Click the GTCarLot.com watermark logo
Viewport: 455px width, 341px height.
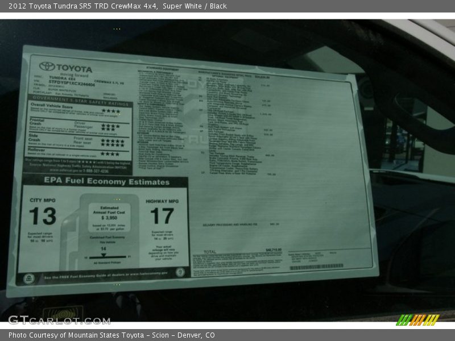59,320
